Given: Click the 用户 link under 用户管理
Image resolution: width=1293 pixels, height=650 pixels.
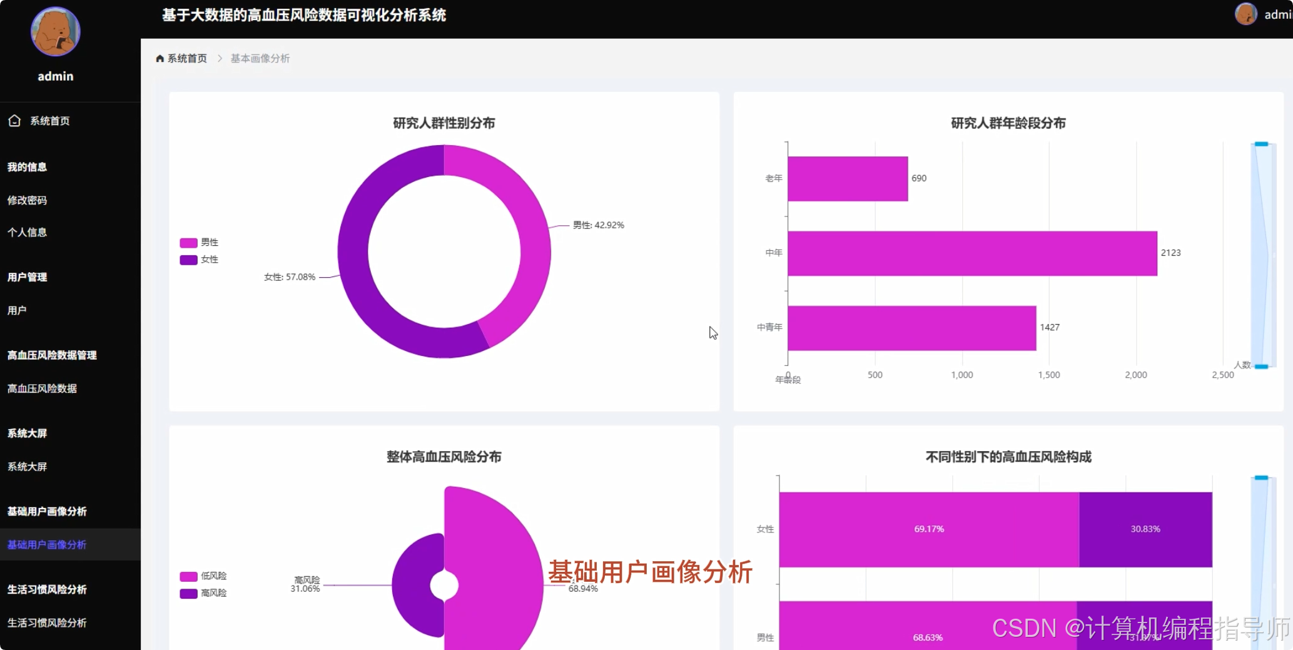Looking at the screenshot, I should coord(16,310).
